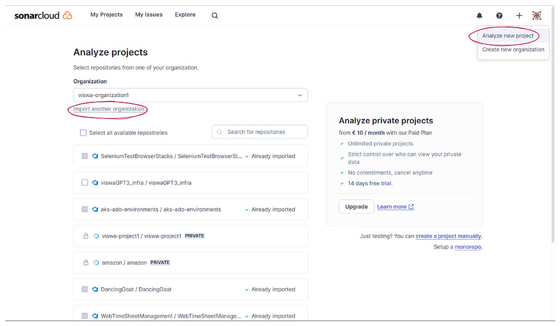This screenshot has width=560, height=326.
Task: Open the My Projects menu
Action: point(106,15)
